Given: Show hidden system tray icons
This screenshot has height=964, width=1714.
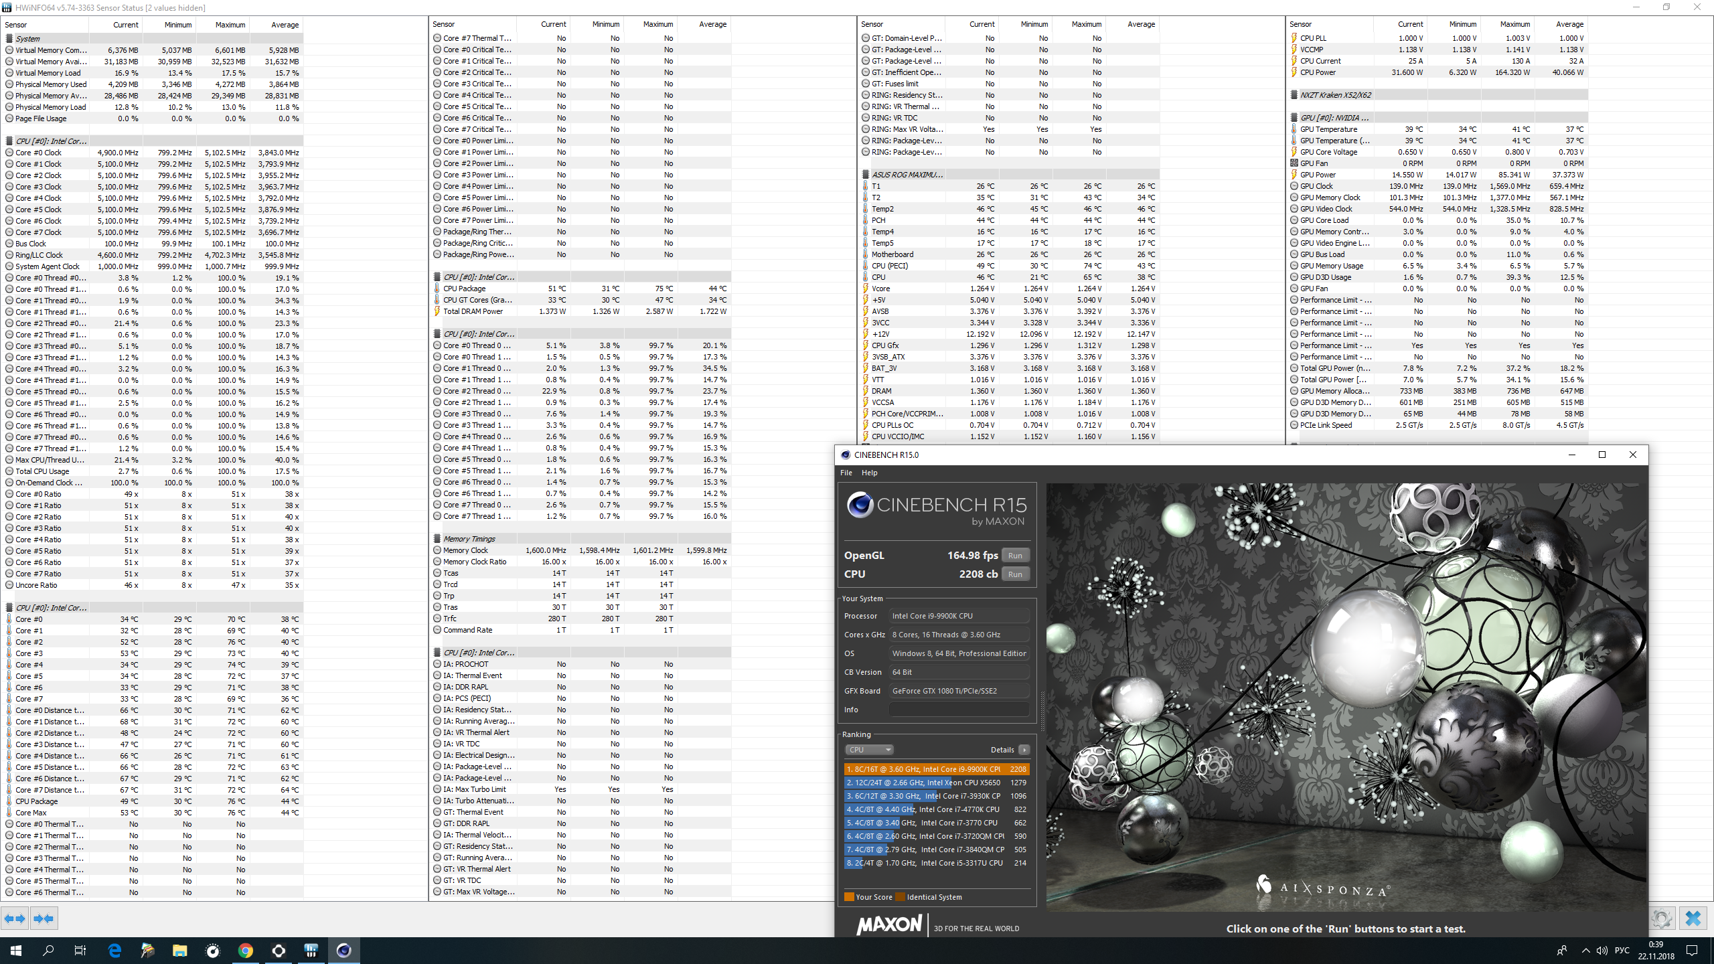Looking at the screenshot, I should [x=1585, y=951].
